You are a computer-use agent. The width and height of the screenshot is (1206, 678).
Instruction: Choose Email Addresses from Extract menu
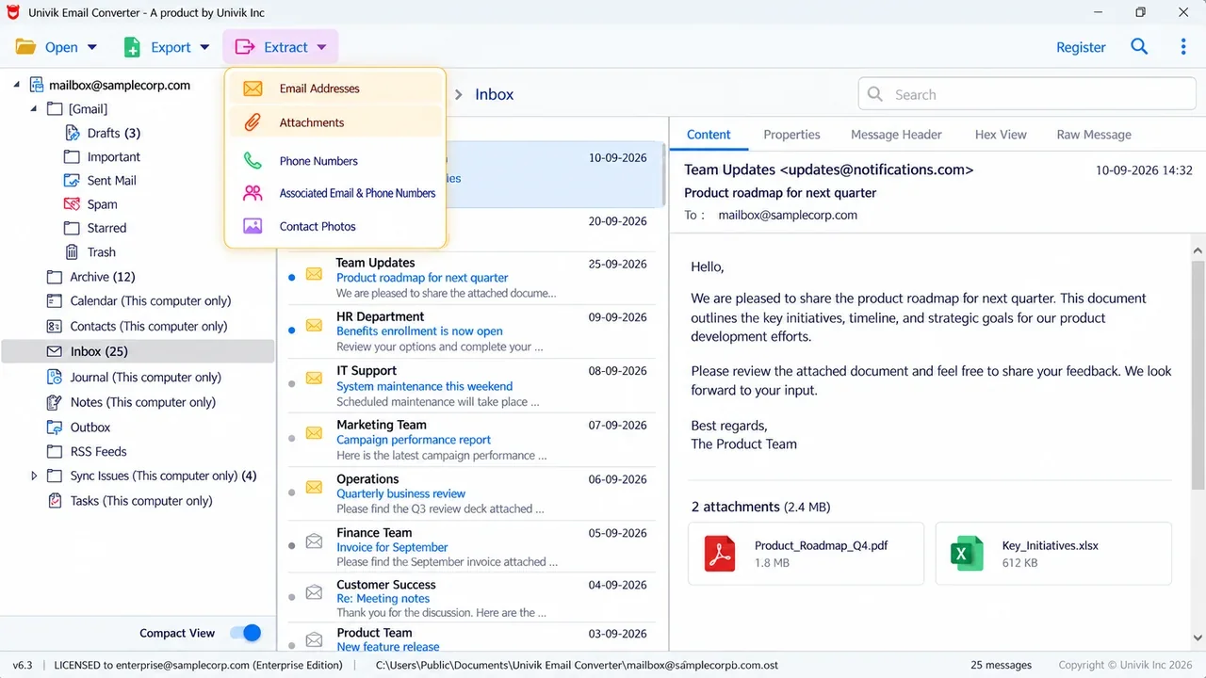[335, 89]
